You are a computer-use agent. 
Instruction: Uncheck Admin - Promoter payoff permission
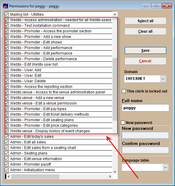(7, 164)
